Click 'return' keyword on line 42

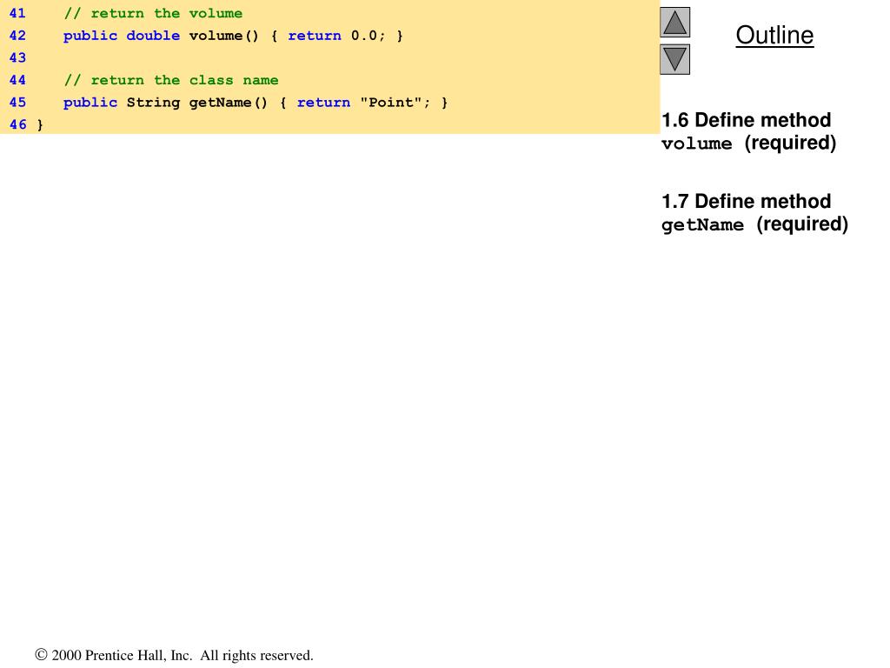[x=315, y=36]
